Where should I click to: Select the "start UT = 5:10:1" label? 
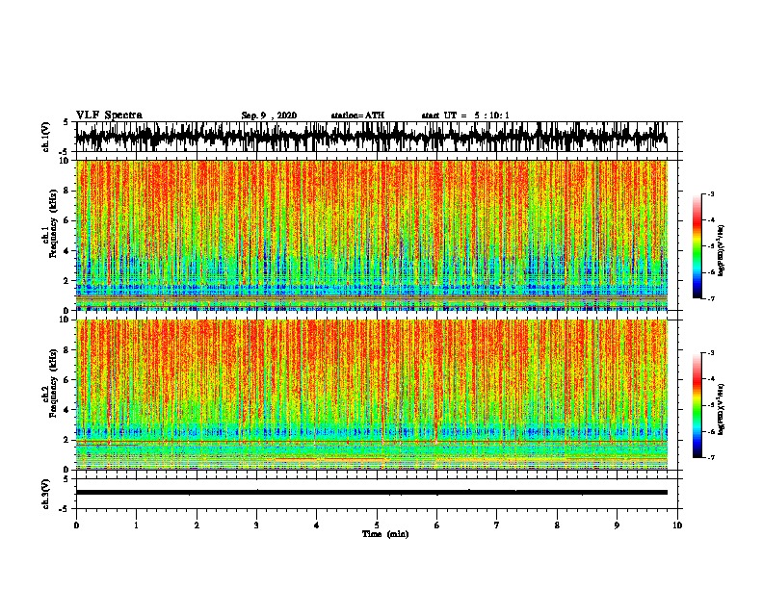[x=465, y=115]
